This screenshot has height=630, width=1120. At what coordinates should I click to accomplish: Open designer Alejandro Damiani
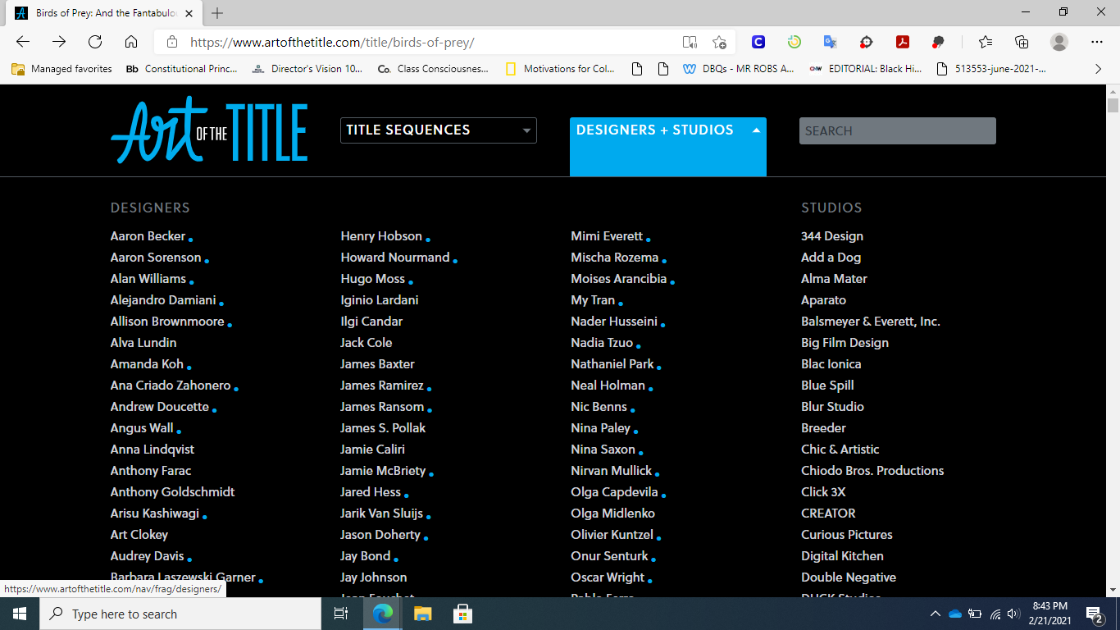pyautogui.click(x=164, y=300)
